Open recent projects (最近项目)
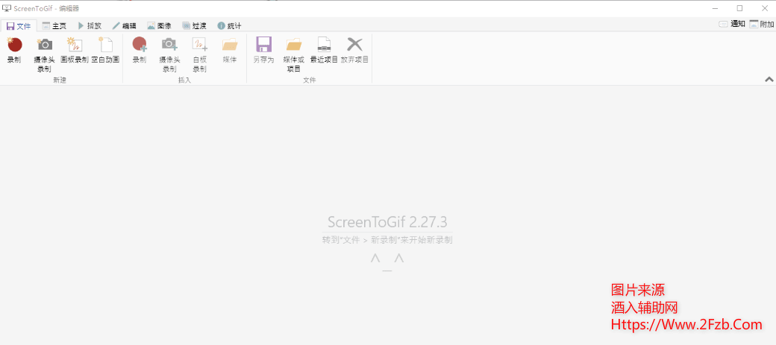The height and width of the screenshot is (345, 776). pos(324,50)
